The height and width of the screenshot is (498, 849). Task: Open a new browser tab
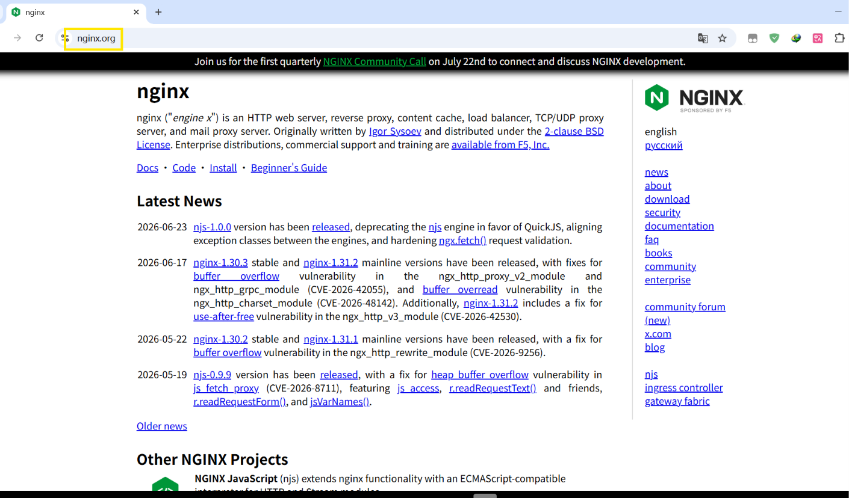click(158, 12)
